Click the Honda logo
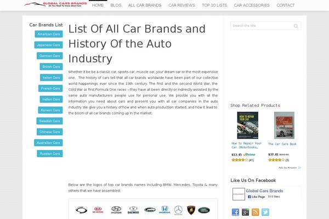Screen dimensions: 329x219 click(164, 210)
